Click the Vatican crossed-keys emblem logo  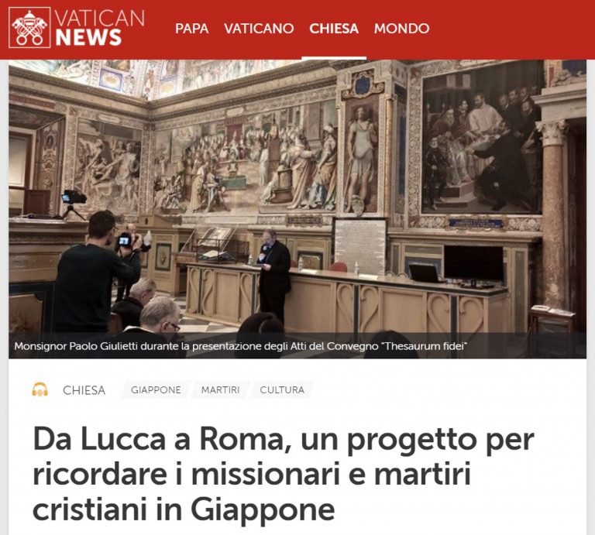coord(29,27)
